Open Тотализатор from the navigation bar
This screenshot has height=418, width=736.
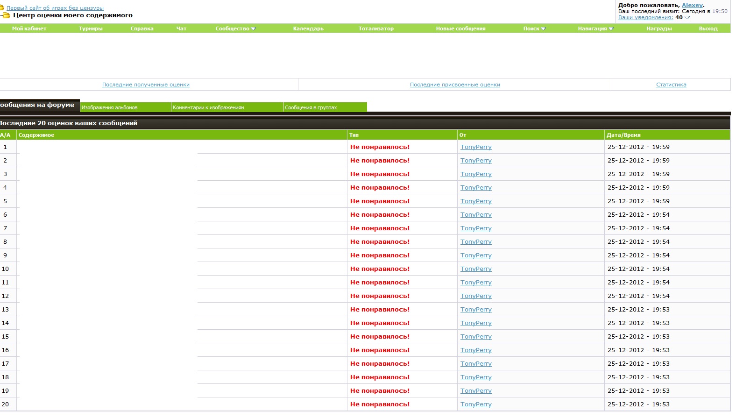376,29
